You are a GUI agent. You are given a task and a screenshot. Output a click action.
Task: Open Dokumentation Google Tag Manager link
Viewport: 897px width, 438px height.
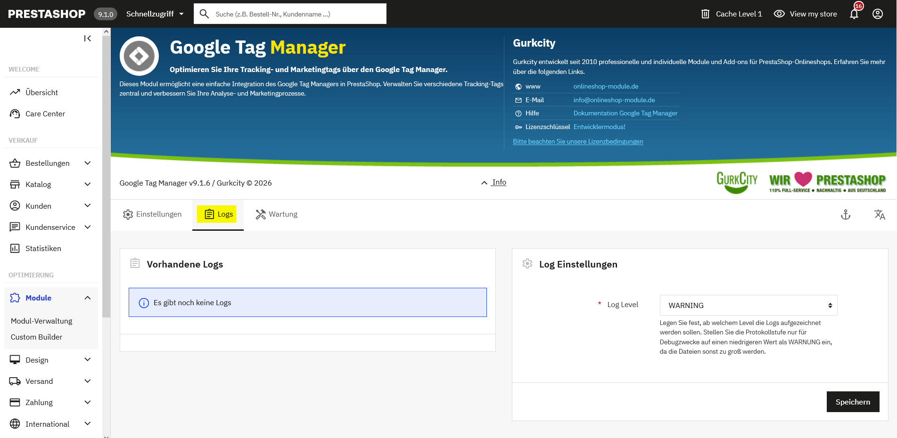tap(625, 113)
